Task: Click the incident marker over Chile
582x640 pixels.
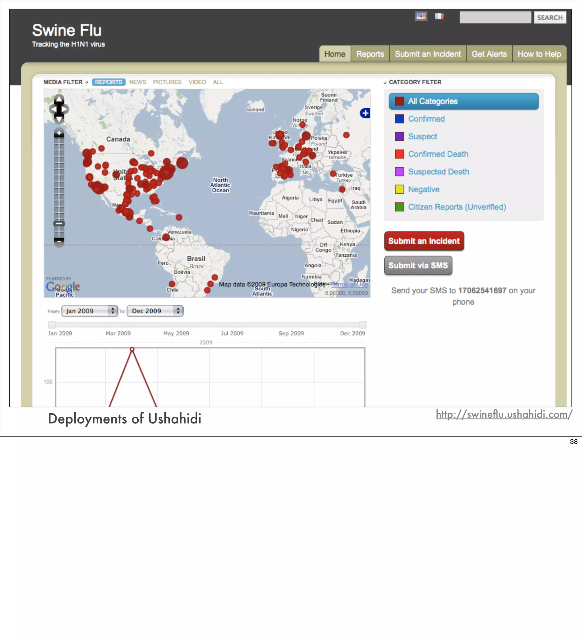Action: pos(172,284)
